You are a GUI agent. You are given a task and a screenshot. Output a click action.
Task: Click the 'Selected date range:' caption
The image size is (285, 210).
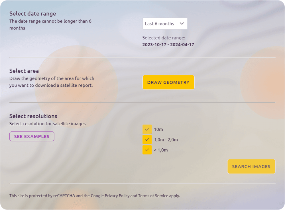click(x=164, y=38)
